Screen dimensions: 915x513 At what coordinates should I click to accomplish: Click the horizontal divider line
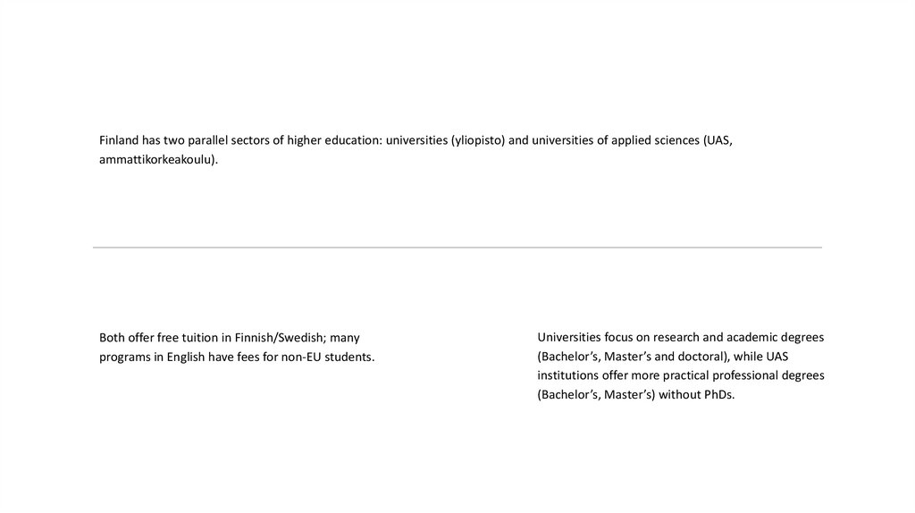[x=457, y=248]
